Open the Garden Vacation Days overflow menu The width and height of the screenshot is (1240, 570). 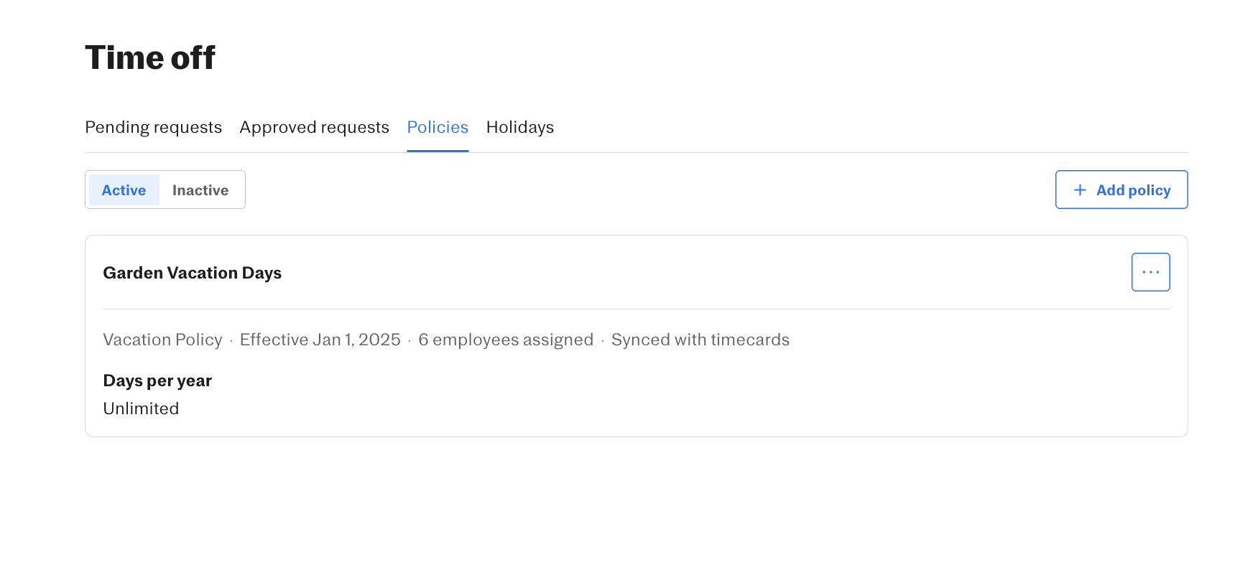[1150, 271]
